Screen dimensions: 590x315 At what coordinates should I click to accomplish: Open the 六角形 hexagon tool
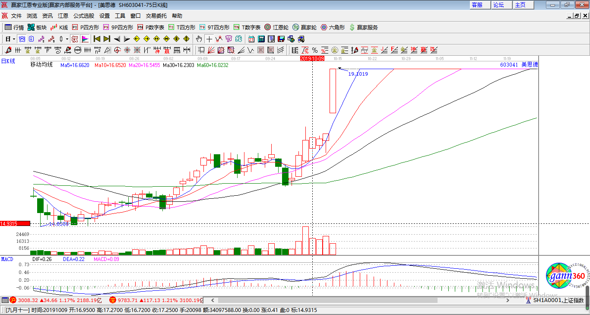(333, 27)
